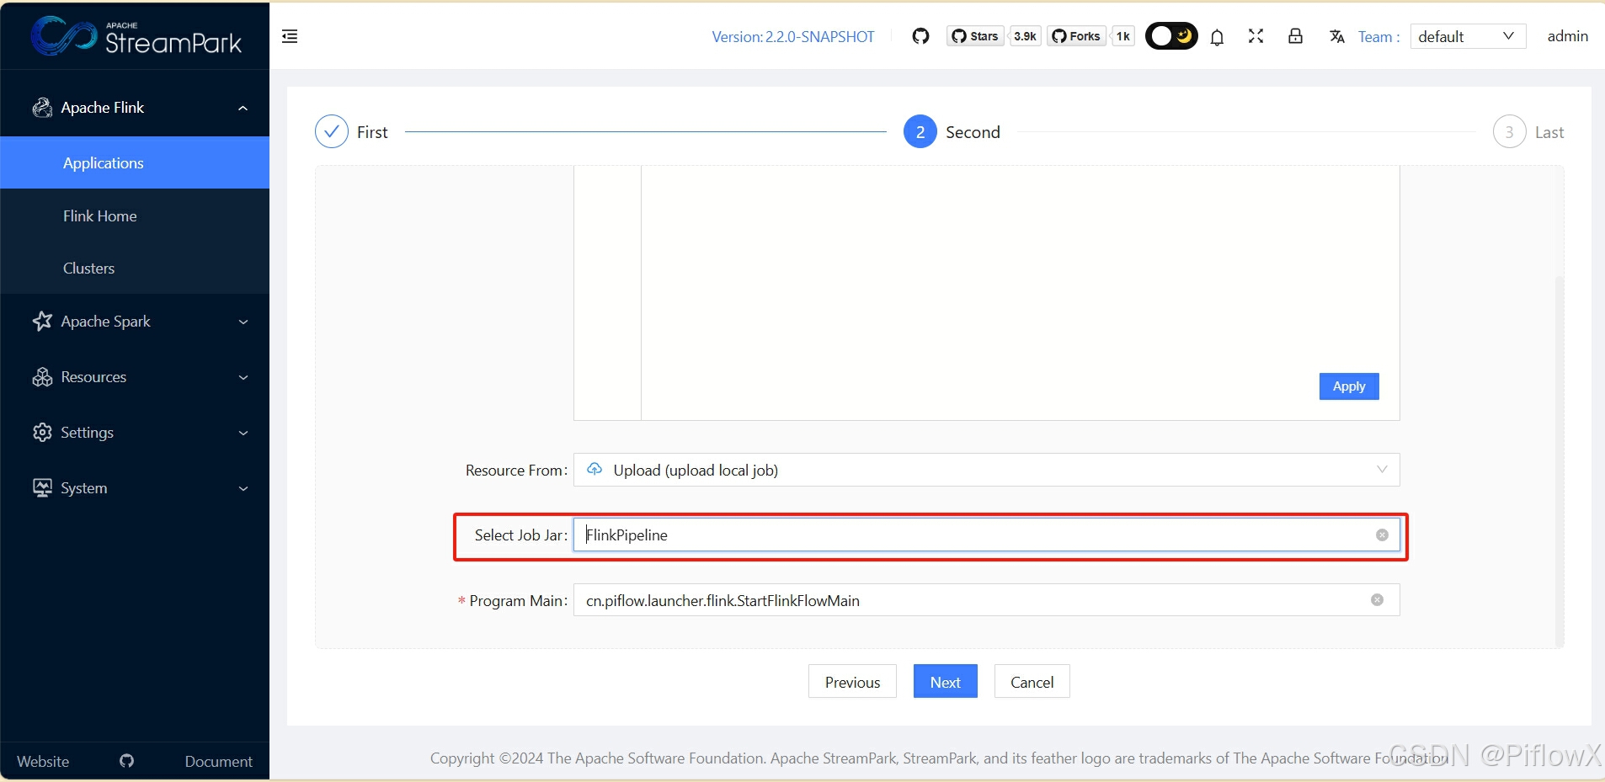Click the Resources blocks icon
Viewport: 1605px width, 782px height.
pos(42,377)
